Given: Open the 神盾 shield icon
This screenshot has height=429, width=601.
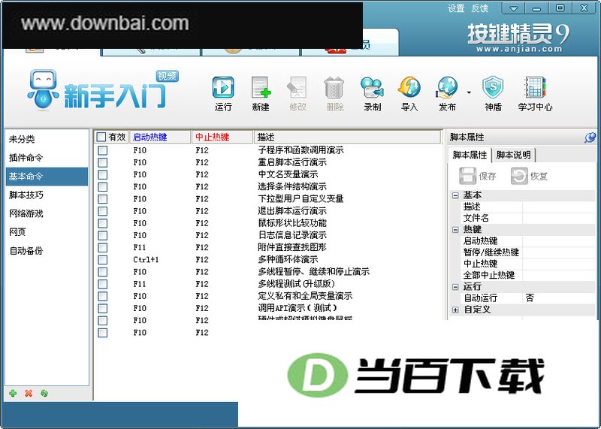Looking at the screenshot, I should (x=493, y=87).
